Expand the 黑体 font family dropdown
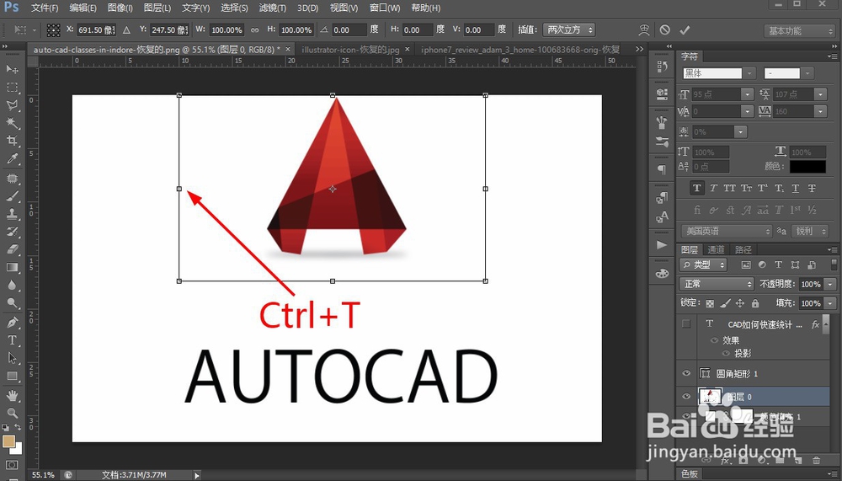 [x=749, y=73]
